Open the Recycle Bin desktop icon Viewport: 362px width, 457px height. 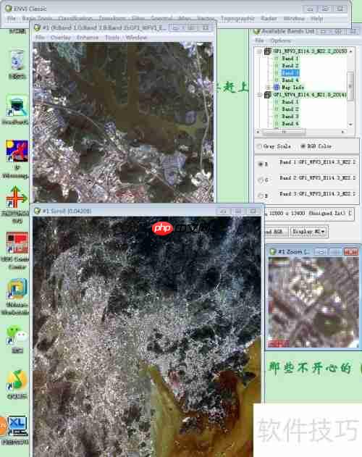tap(17, 59)
